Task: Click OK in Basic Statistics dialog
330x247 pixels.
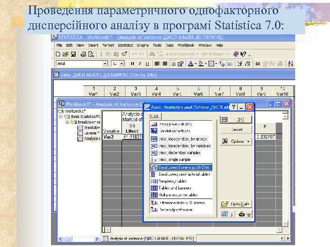Action: pos(236,120)
